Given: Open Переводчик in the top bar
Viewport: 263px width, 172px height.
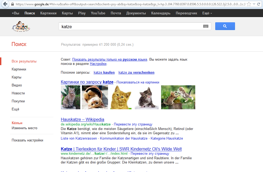Looking at the screenshot, I should (186, 13).
